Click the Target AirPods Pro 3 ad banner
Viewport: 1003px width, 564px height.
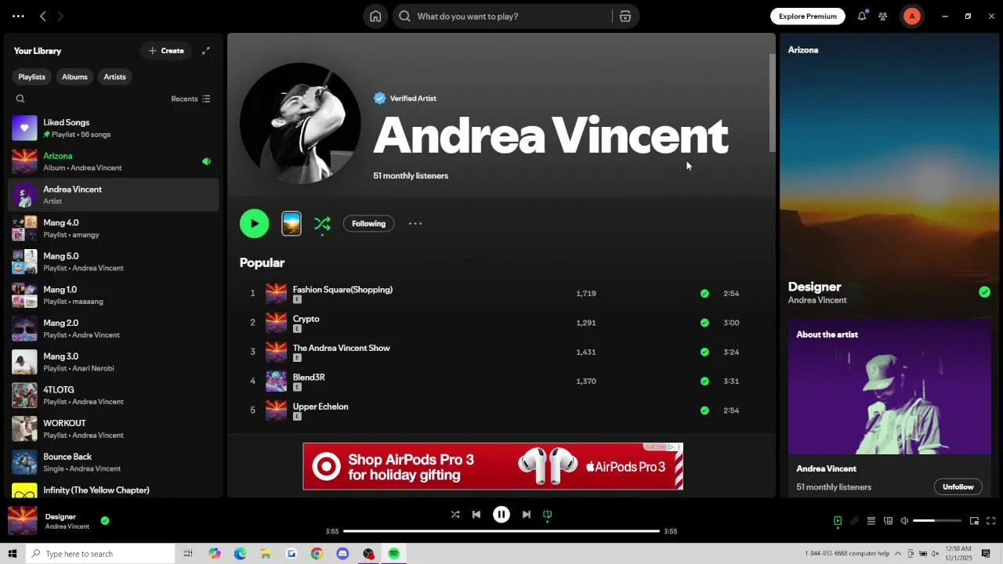pos(493,466)
